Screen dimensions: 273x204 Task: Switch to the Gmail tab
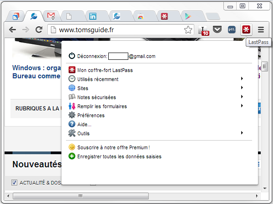click(51, 16)
